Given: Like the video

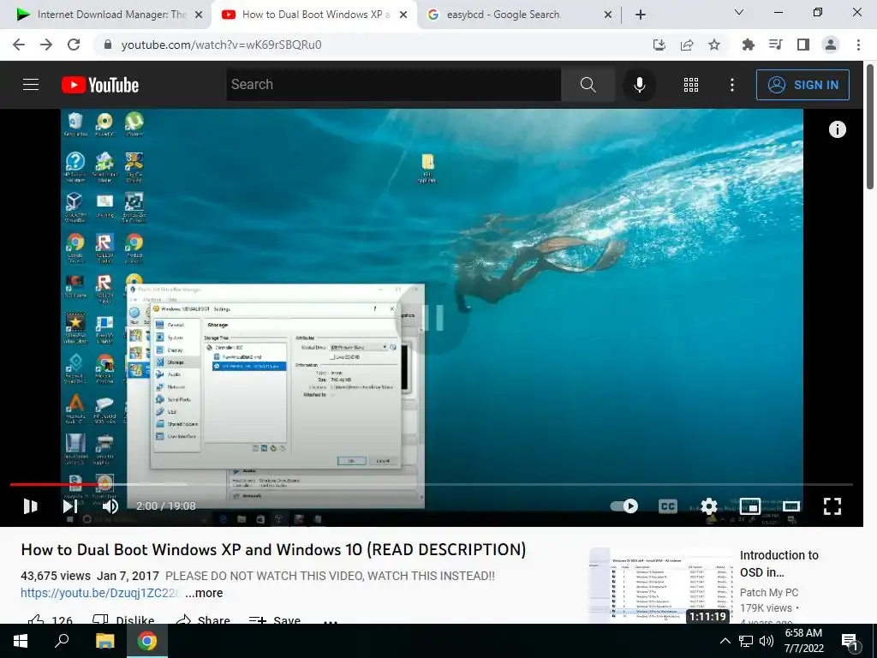Looking at the screenshot, I should (x=51, y=620).
